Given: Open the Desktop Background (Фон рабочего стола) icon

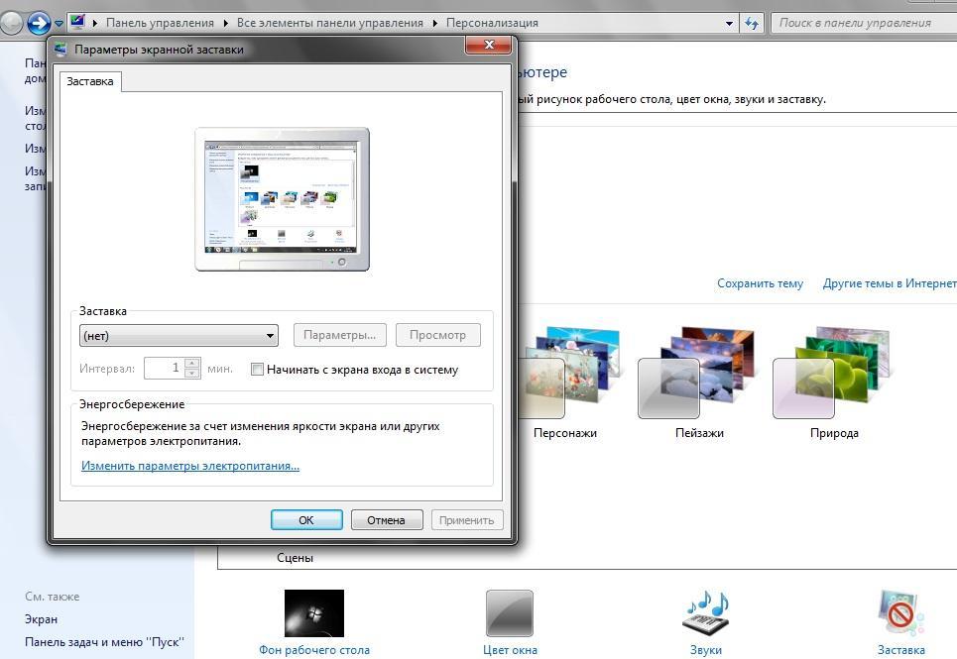Looking at the screenshot, I should pyautogui.click(x=313, y=613).
